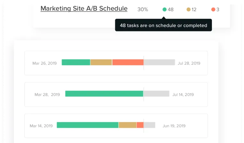Select yellow segment of Mar 14 bar
Viewport: 244px width, 143px height.
click(127, 125)
